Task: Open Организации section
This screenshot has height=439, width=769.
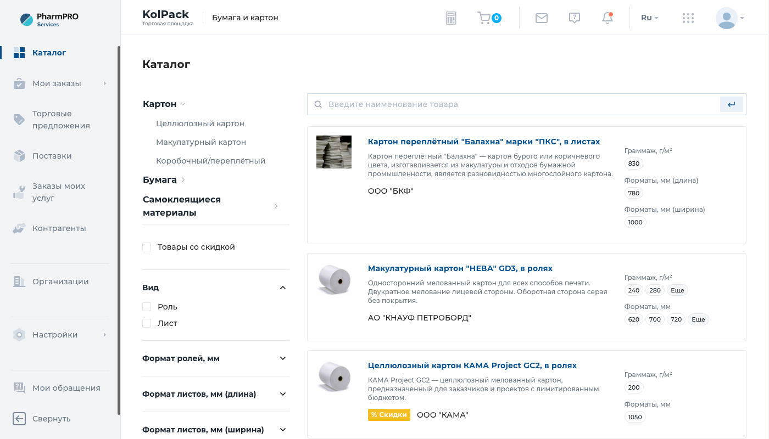Action: pos(60,282)
